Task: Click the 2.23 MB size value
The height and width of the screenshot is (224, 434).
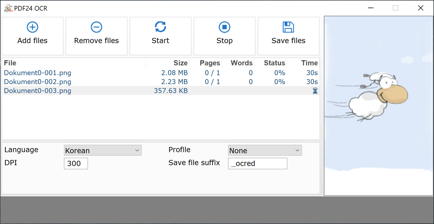Action: click(x=174, y=82)
